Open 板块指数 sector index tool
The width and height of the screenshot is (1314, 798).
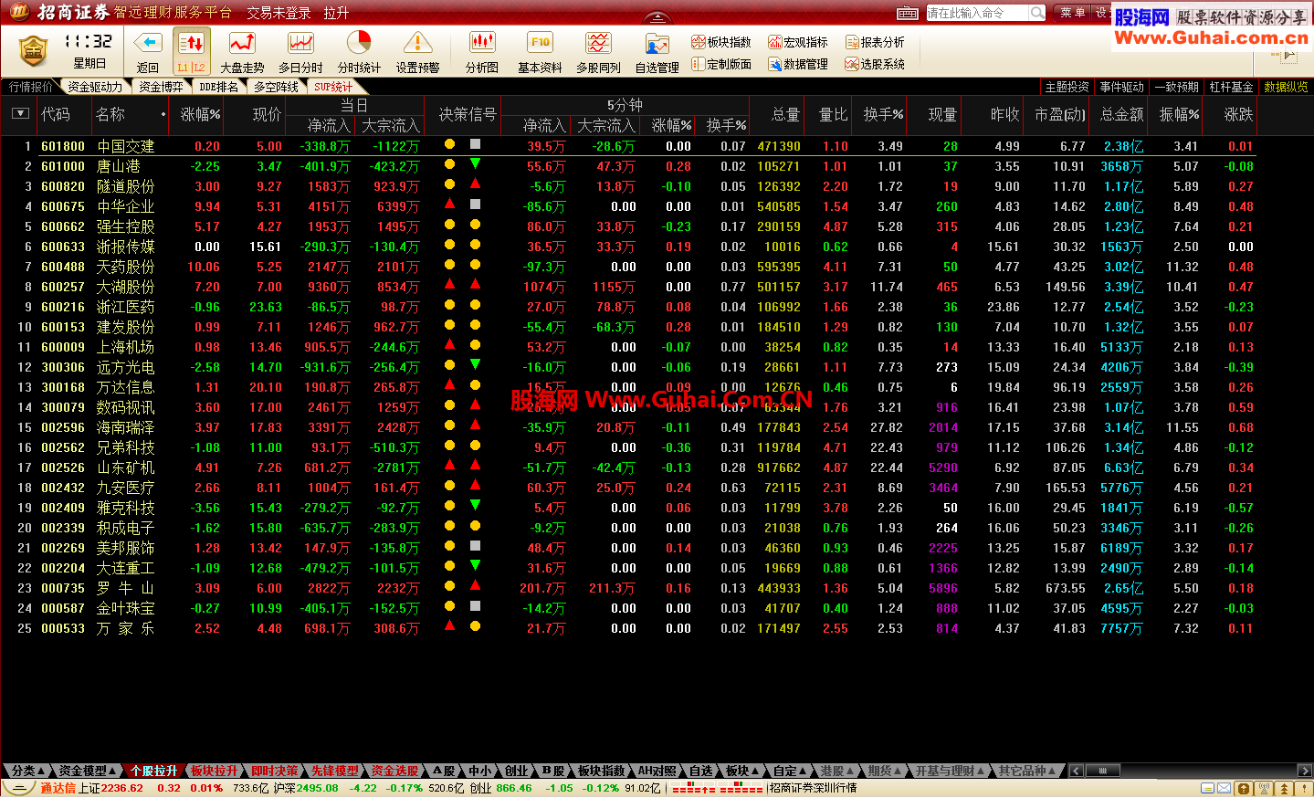point(721,42)
